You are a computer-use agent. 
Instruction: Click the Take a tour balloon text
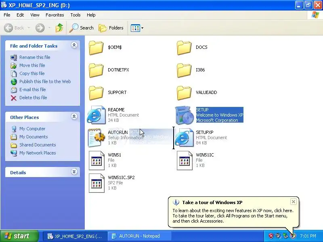(x=233, y=216)
